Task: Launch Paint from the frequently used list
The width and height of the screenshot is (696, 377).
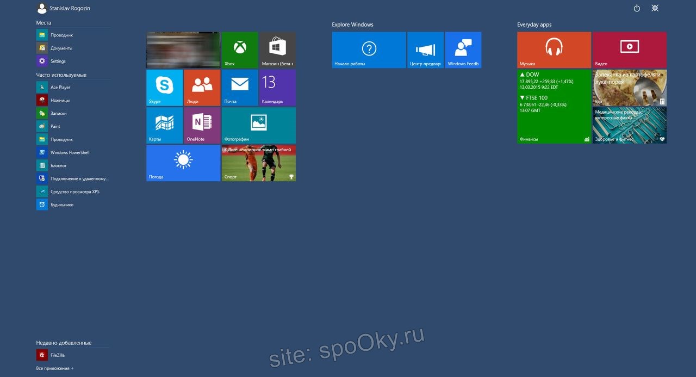Action: click(x=73, y=127)
